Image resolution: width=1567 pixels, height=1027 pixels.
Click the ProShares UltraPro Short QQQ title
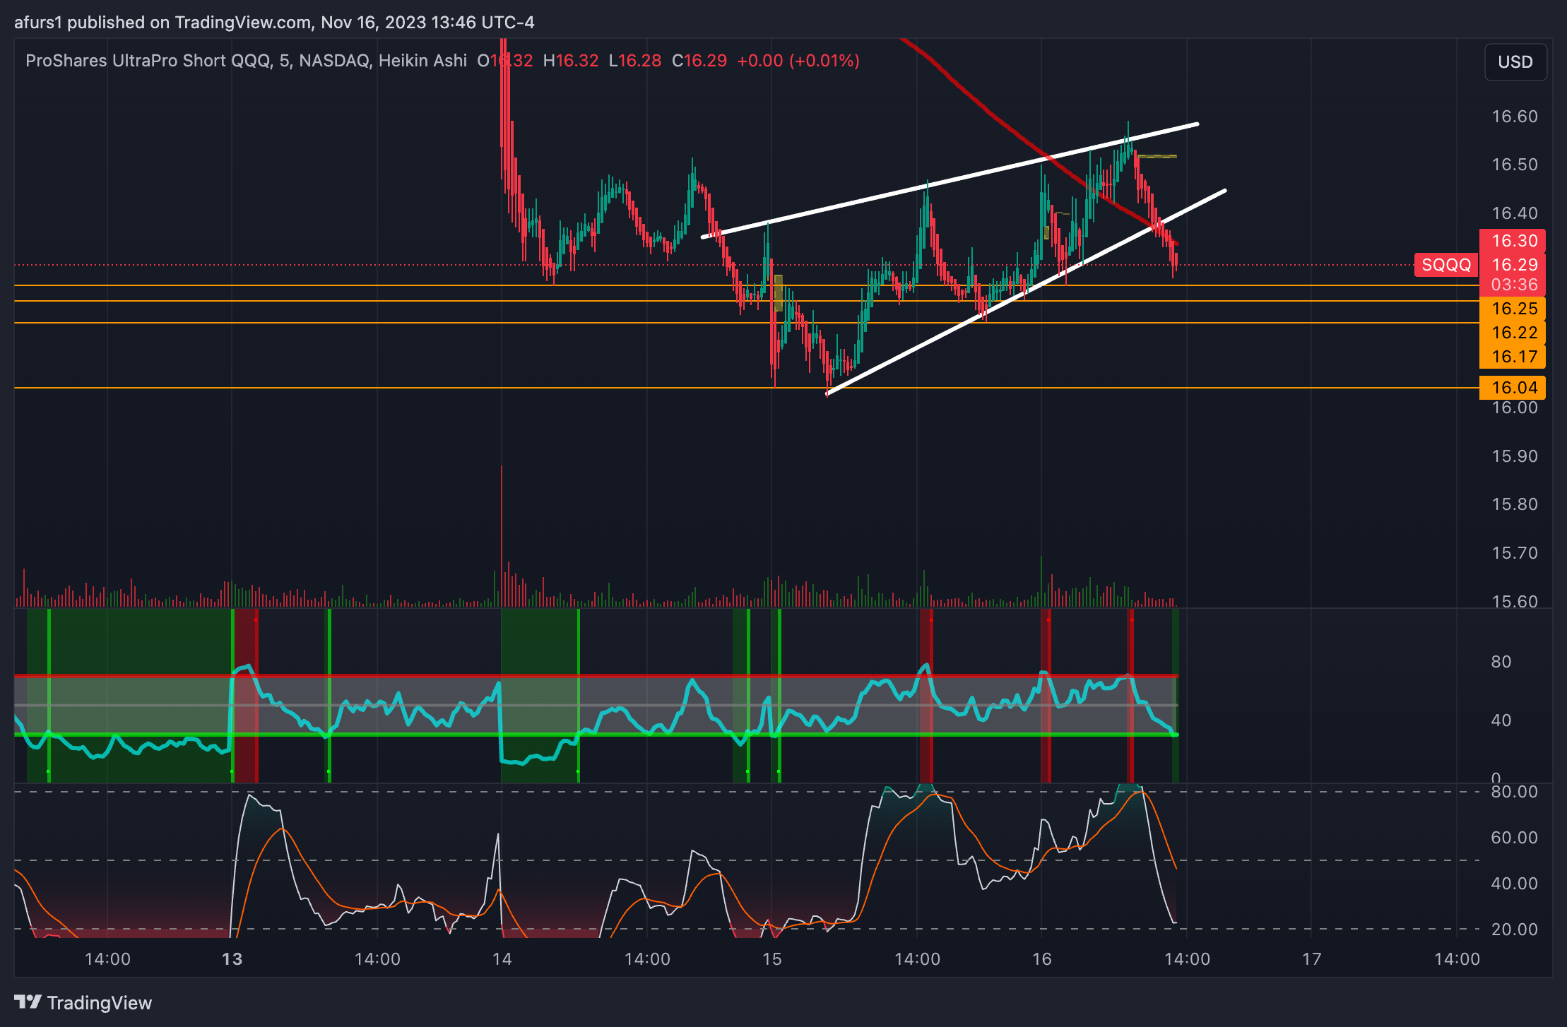coord(148,61)
